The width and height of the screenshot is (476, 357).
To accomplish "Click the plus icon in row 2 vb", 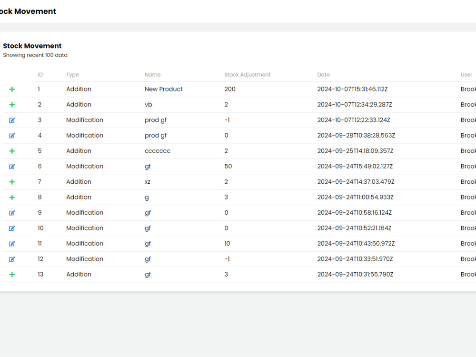I will 12,105.
